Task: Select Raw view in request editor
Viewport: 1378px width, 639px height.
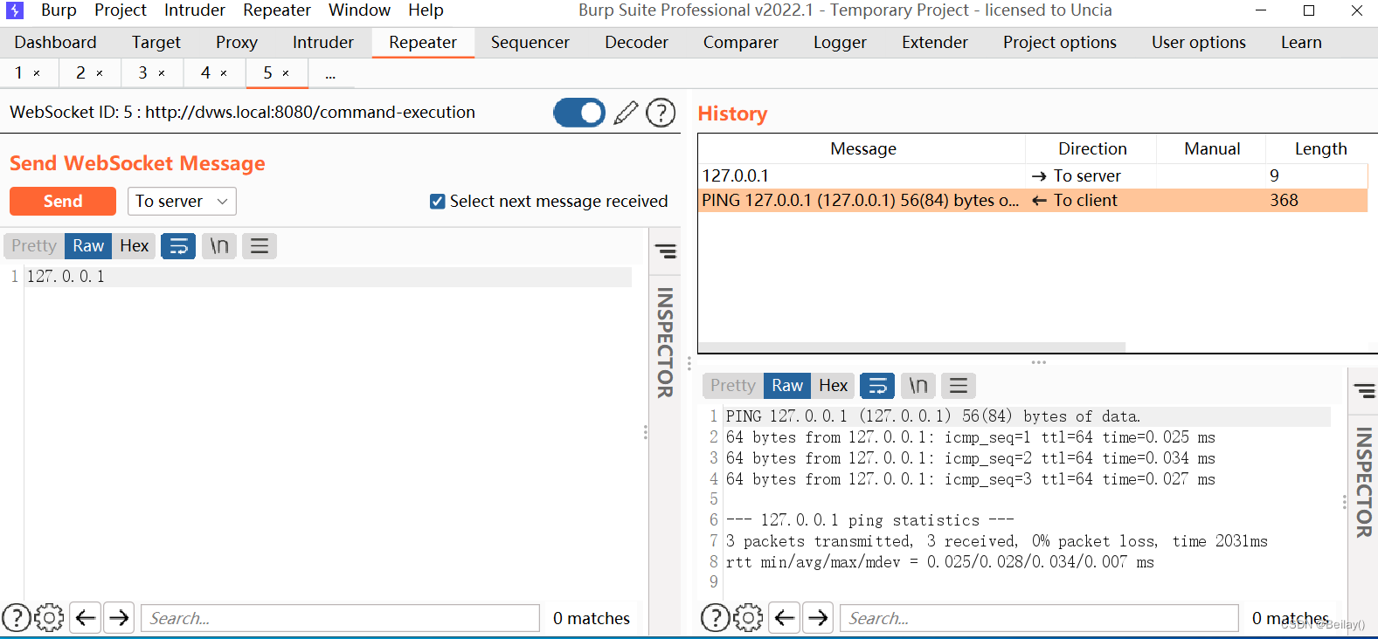Action: click(x=88, y=246)
